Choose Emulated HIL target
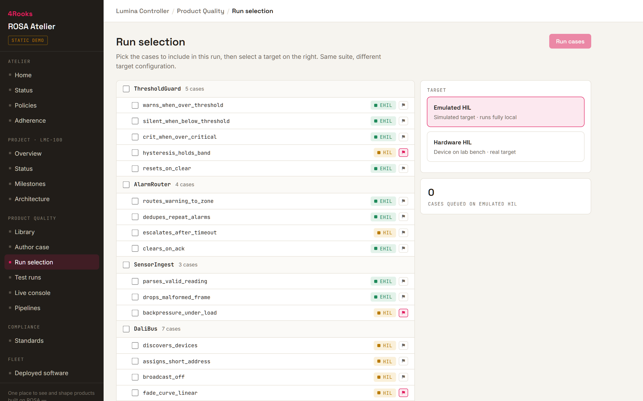Image resolution: width=643 pixels, height=401 pixels. click(505, 112)
